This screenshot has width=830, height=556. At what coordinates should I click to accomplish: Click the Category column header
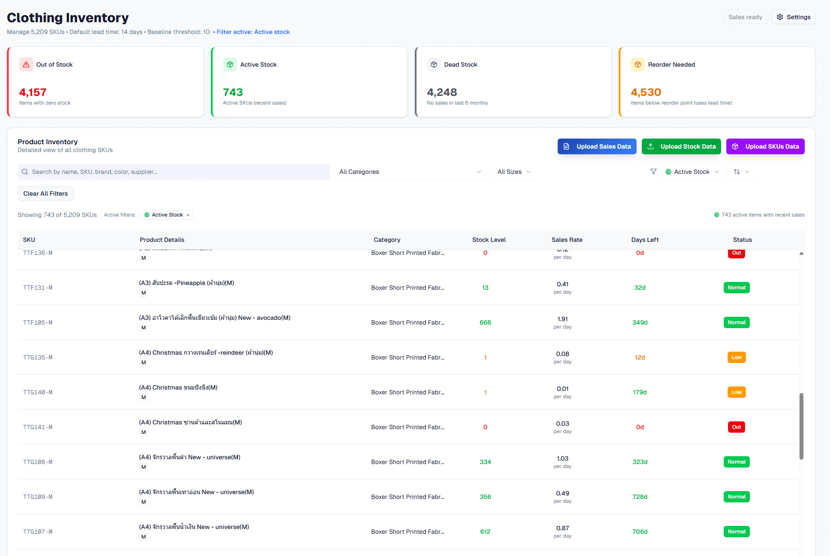point(387,240)
